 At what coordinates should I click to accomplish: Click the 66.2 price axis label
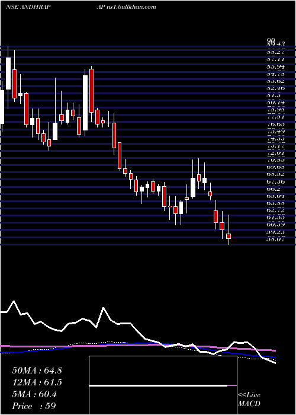pyautogui.click(x=274, y=189)
